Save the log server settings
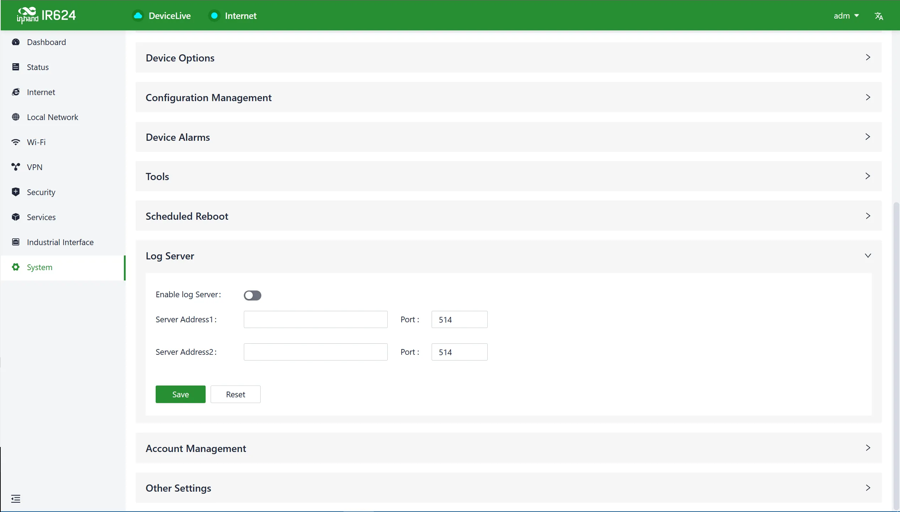Image resolution: width=900 pixels, height=512 pixels. pos(180,394)
